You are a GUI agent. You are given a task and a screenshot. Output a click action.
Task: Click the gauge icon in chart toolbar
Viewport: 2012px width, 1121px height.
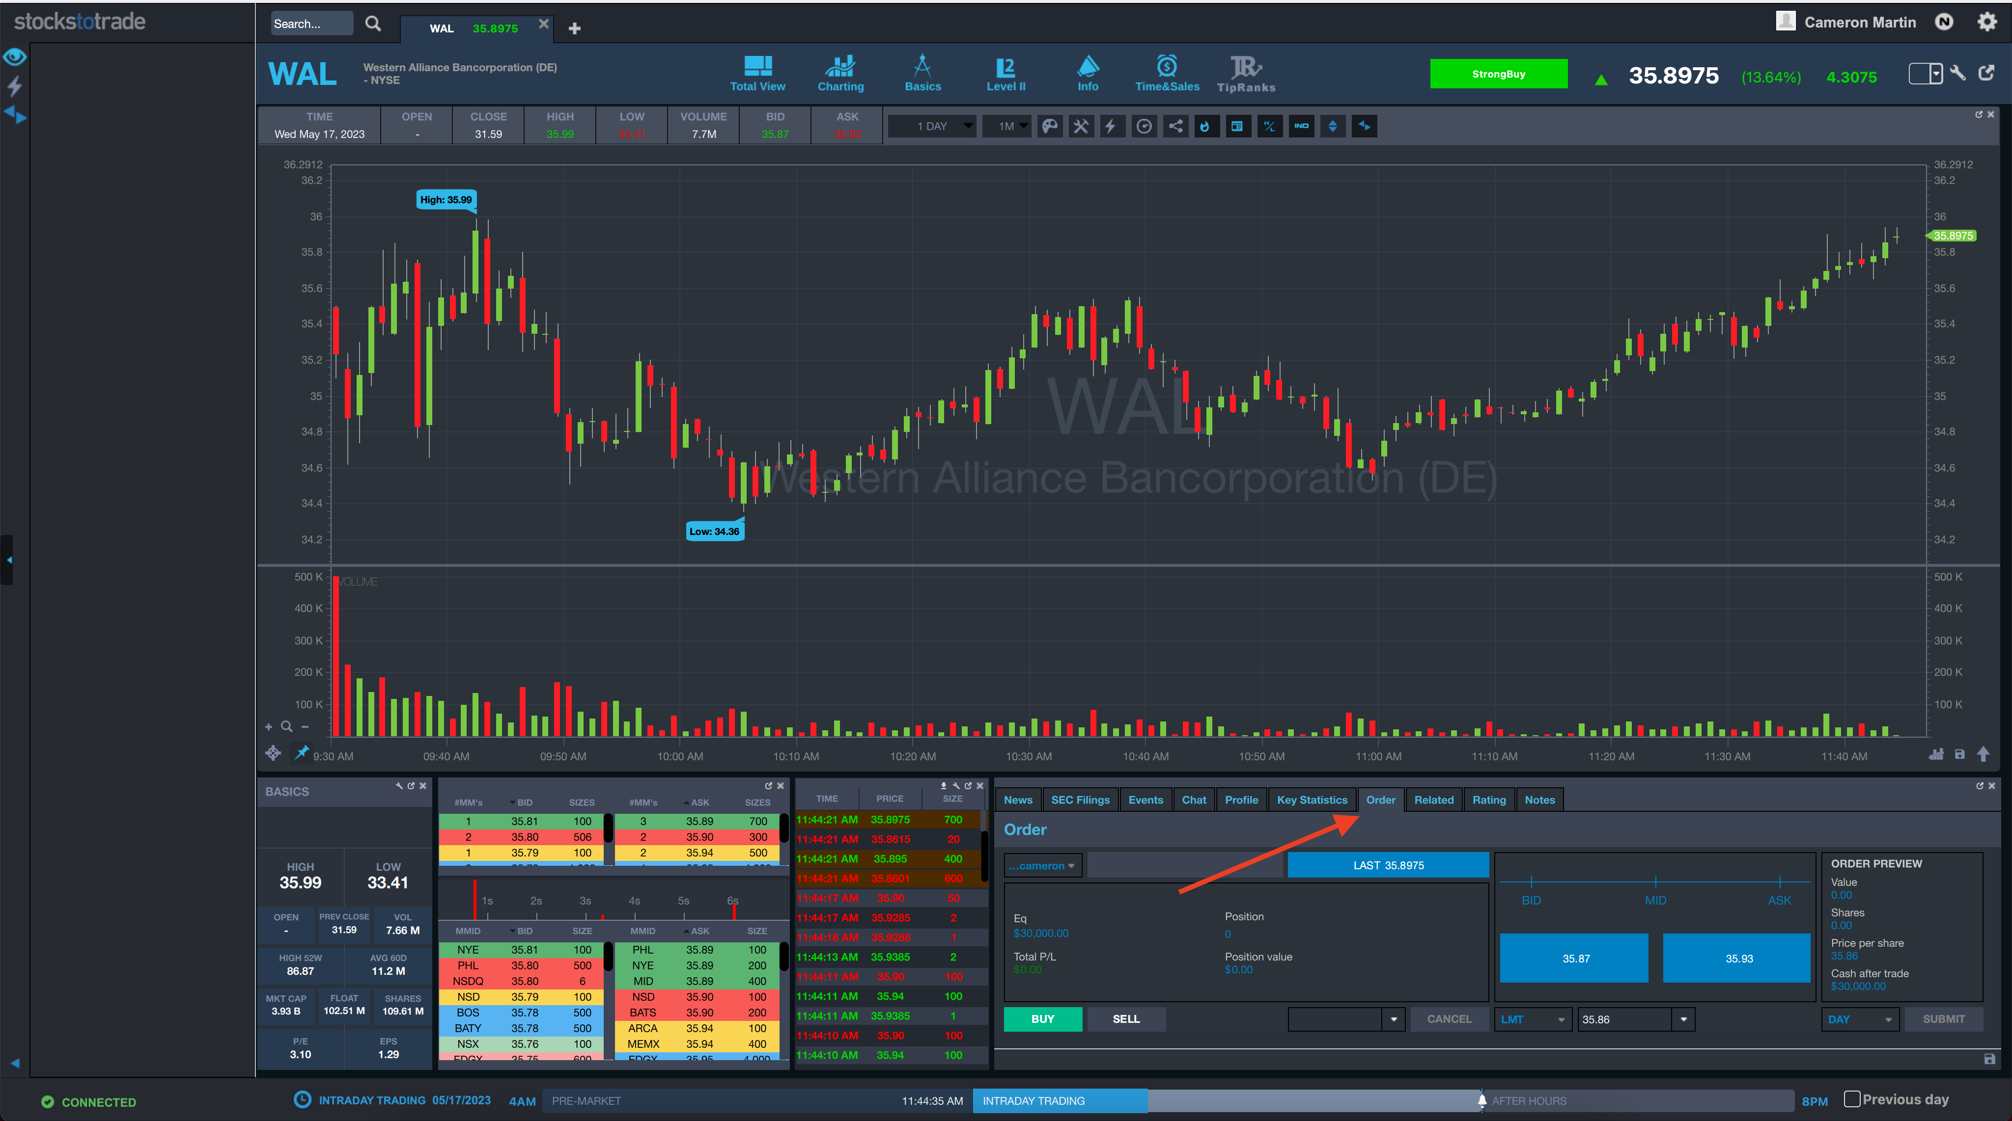pos(1144,127)
